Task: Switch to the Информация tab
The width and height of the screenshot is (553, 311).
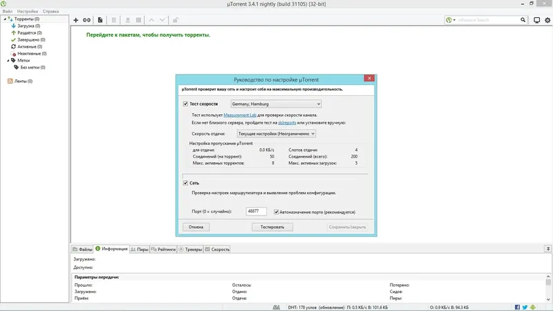Action: click(111, 249)
